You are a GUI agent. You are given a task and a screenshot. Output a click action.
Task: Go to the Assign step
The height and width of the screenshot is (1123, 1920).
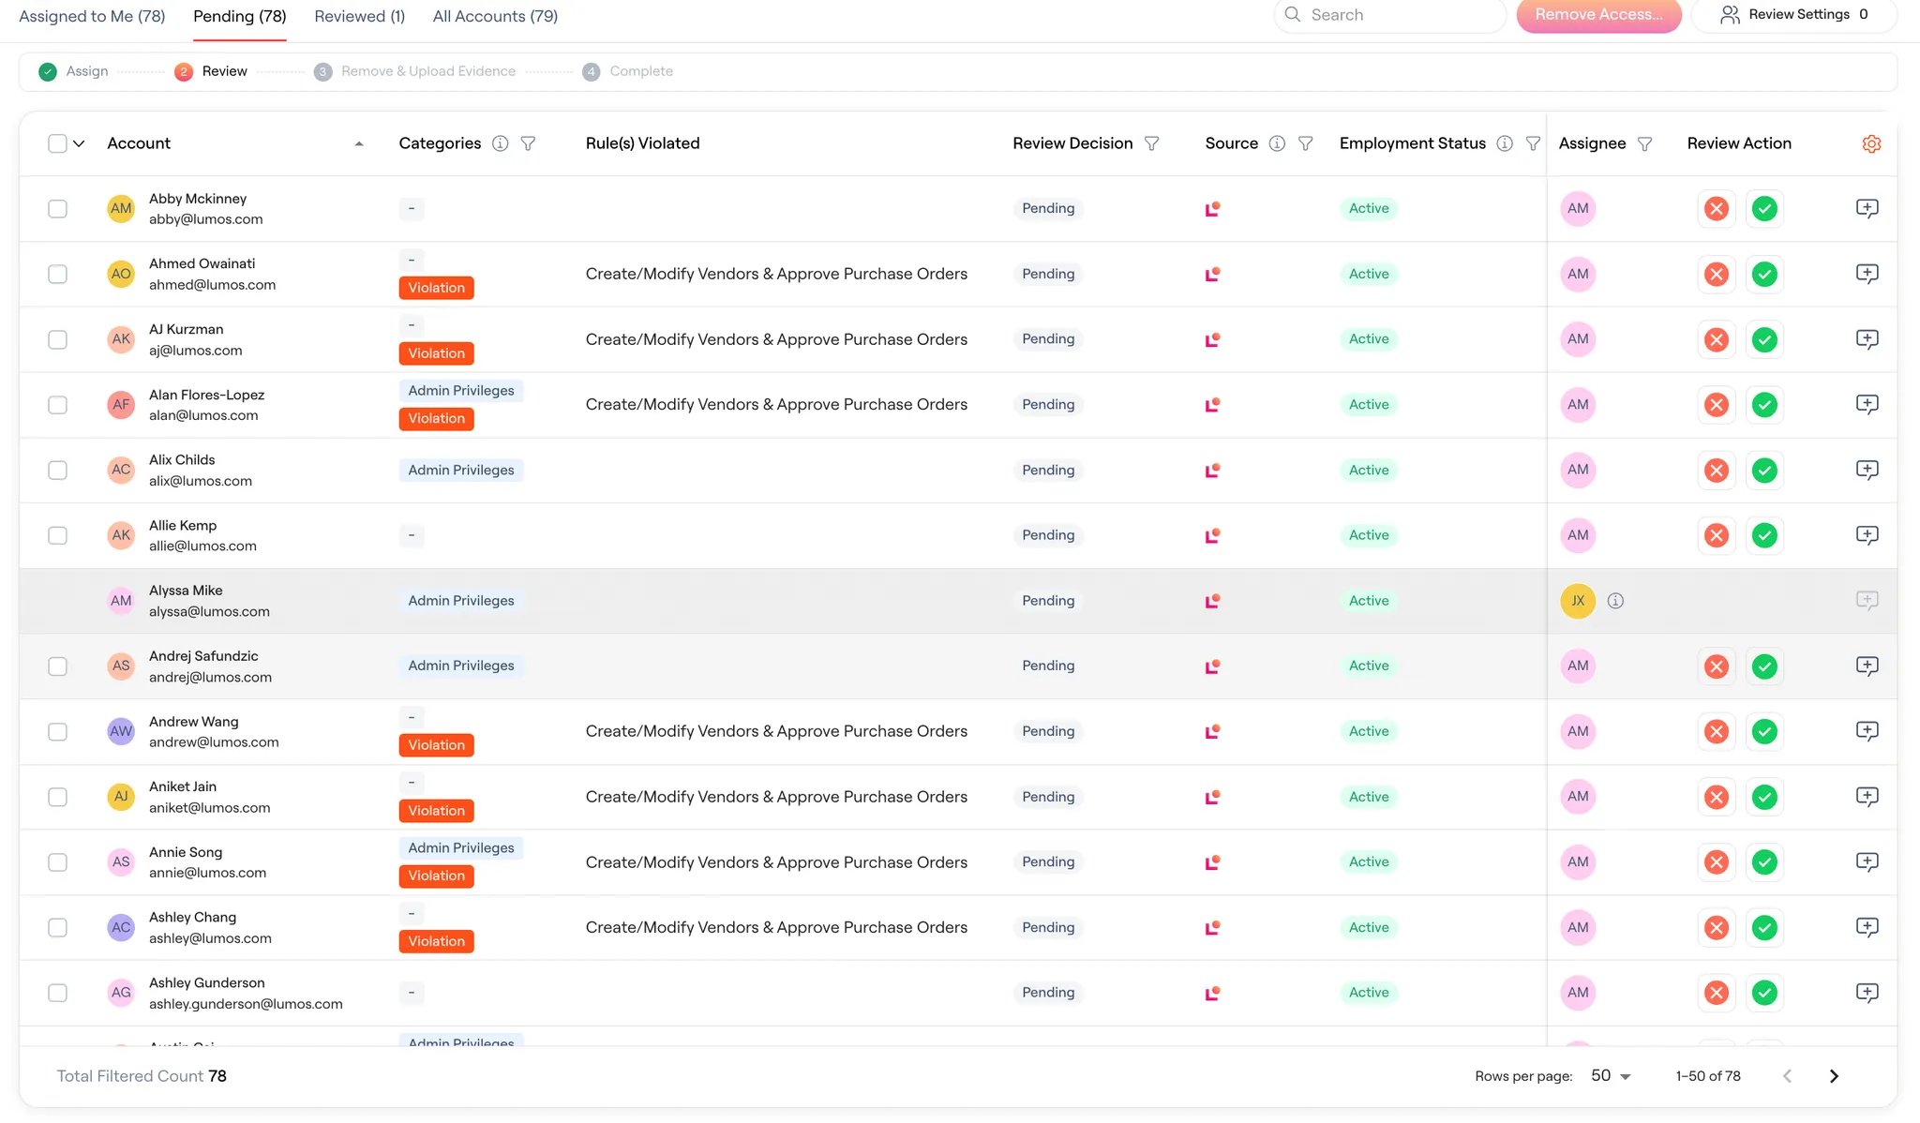point(74,71)
